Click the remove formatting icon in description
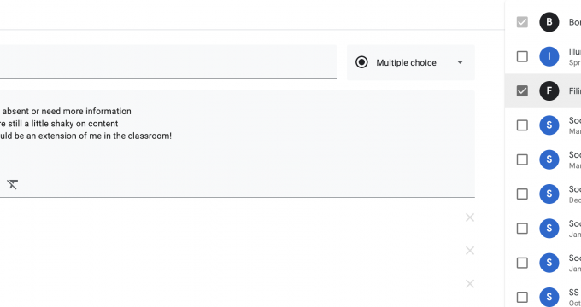The image size is (581, 307). [12, 184]
